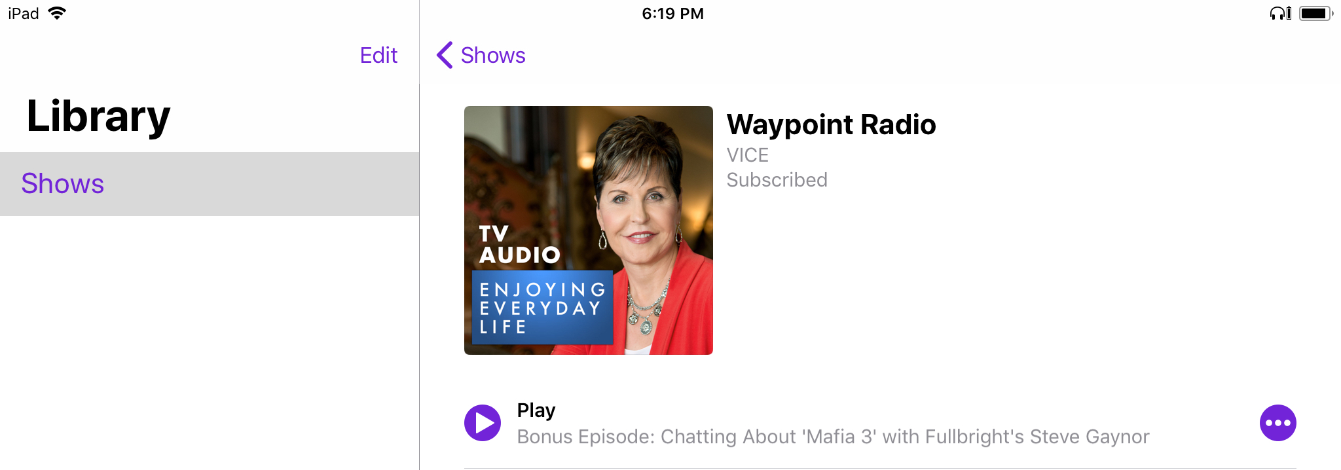Click the iPad battery indicator icon

click(1316, 13)
